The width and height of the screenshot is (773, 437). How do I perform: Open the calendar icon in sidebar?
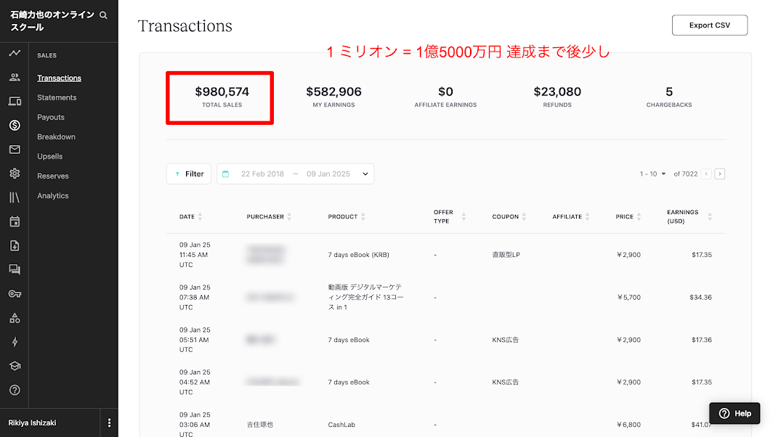point(15,221)
